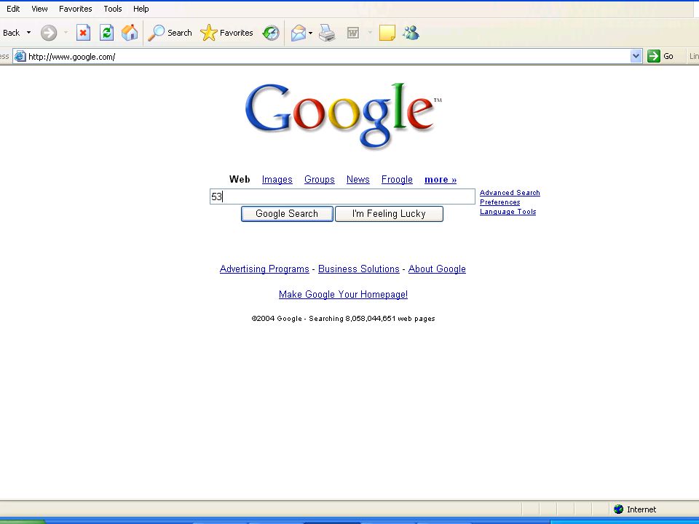This screenshot has width=699, height=524.
Task: Click the address bar URL field
Action: [x=328, y=56]
